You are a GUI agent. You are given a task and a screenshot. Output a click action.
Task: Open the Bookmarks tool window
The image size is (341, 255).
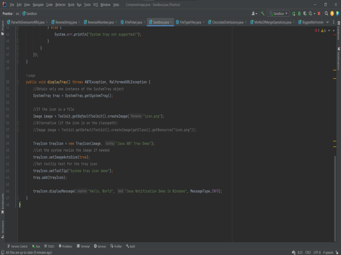pos(3,204)
